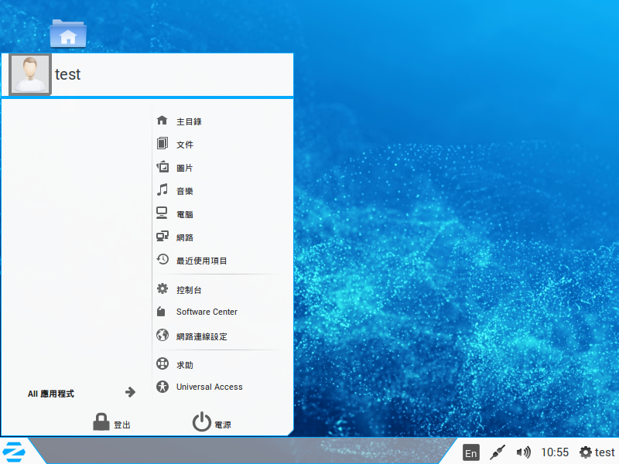This screenshot has width=619, height=464.
Task: Click the globe icon beside 網路連線設定
Action: [x=162, y=335]
